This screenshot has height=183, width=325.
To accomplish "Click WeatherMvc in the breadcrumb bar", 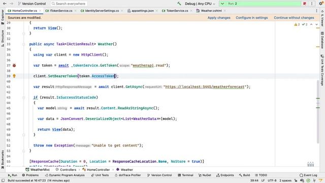I will [x=38, y=170].
